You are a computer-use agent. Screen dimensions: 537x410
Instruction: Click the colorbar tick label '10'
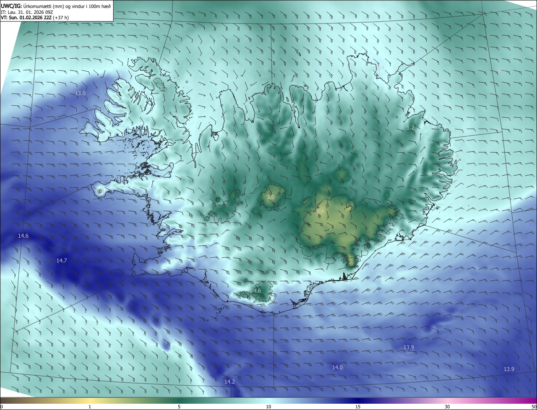pyautogui.click(x=268, y=407)
